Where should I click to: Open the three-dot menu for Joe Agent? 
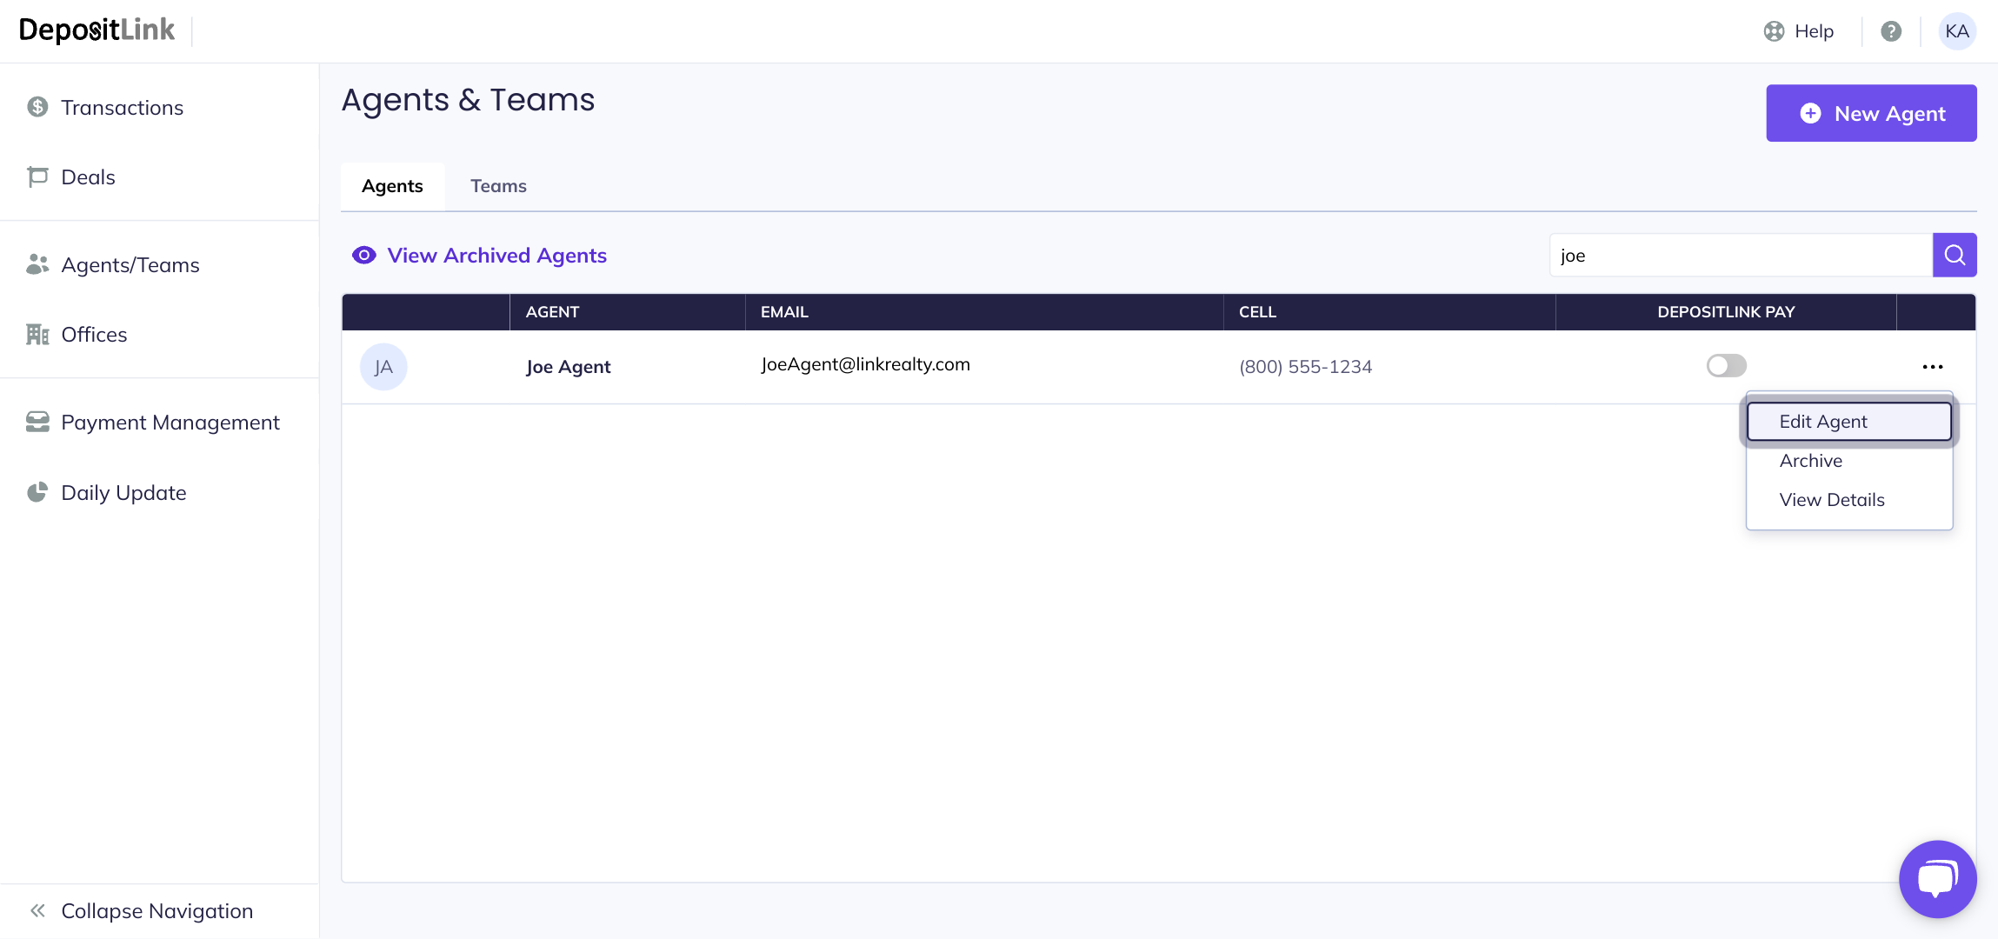click(1933, 367)
